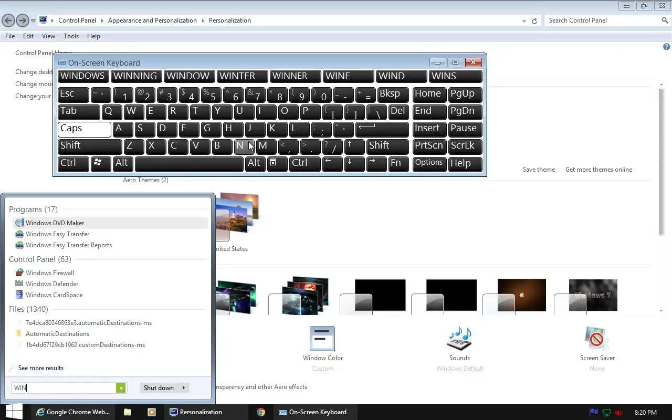This screenshot has height=420, width=672.
Task: Click the left arrow key on the keyboard
Action: [x=332, y=163]
